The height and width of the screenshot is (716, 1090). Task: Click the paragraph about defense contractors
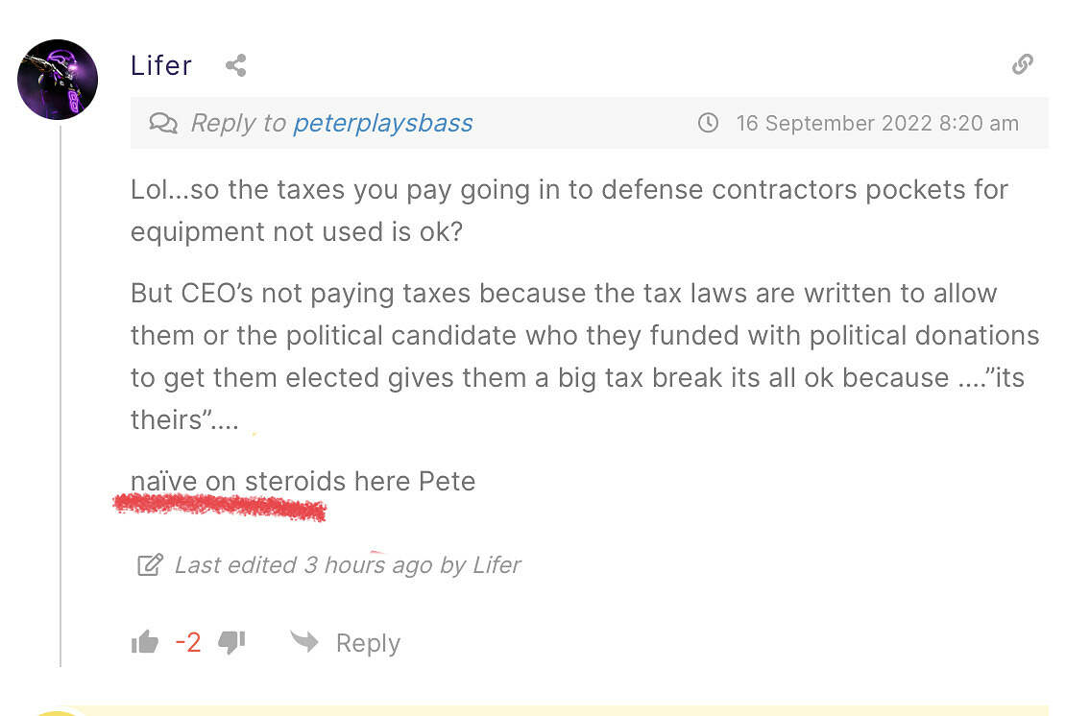pos(569,210)
